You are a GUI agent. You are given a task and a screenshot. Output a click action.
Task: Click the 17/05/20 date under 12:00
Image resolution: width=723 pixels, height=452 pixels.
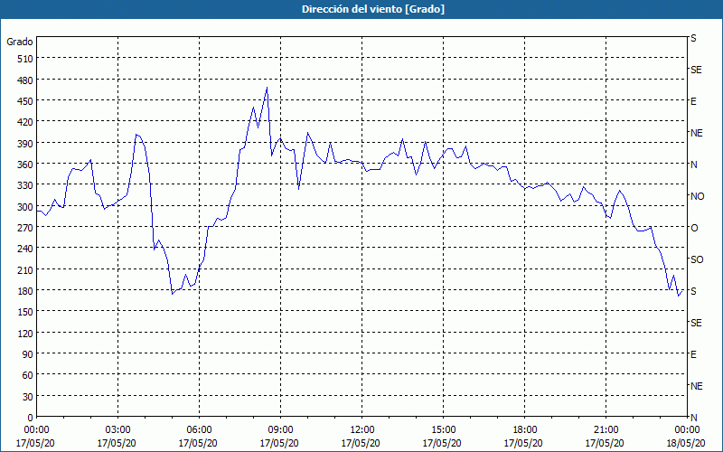(361, 443)
